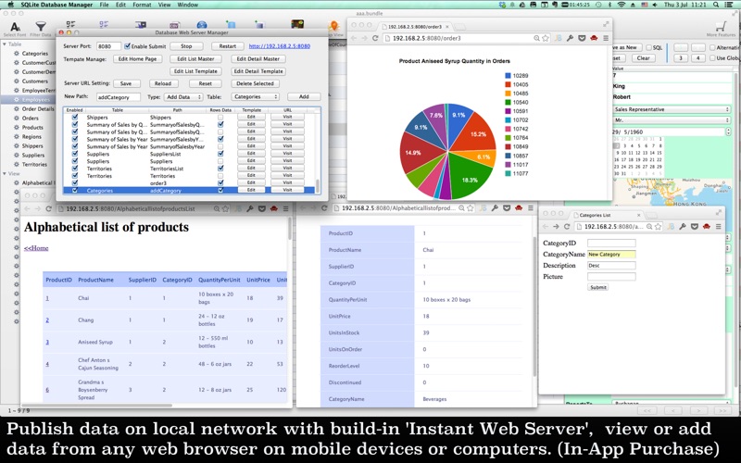Click the key icon in order3 browser

[x=570, y=38]
